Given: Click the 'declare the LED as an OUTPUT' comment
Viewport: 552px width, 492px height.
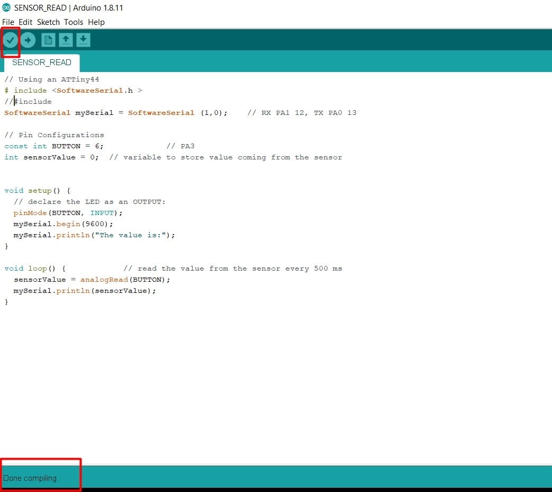Looking at the screenshot, I should tap(89, 202).
